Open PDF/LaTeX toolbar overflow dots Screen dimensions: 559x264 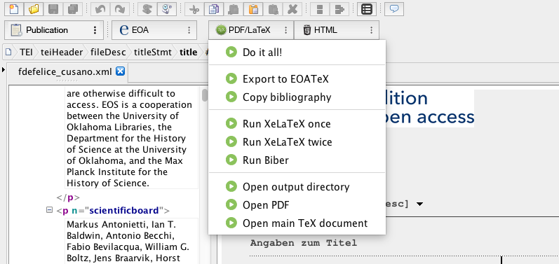pyautogui.click(x=286, y=30)
